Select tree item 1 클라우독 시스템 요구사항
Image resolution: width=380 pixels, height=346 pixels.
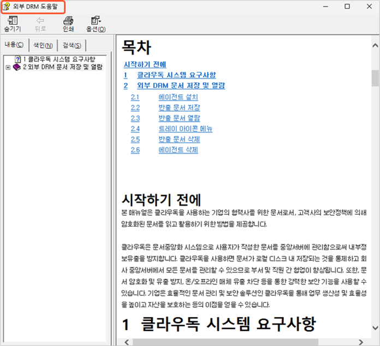tap(59, 59)
